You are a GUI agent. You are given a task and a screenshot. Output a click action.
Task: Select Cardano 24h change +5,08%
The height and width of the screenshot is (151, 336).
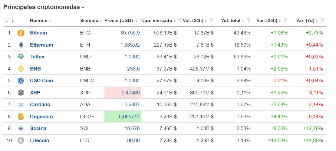click(x=279, y=105)
